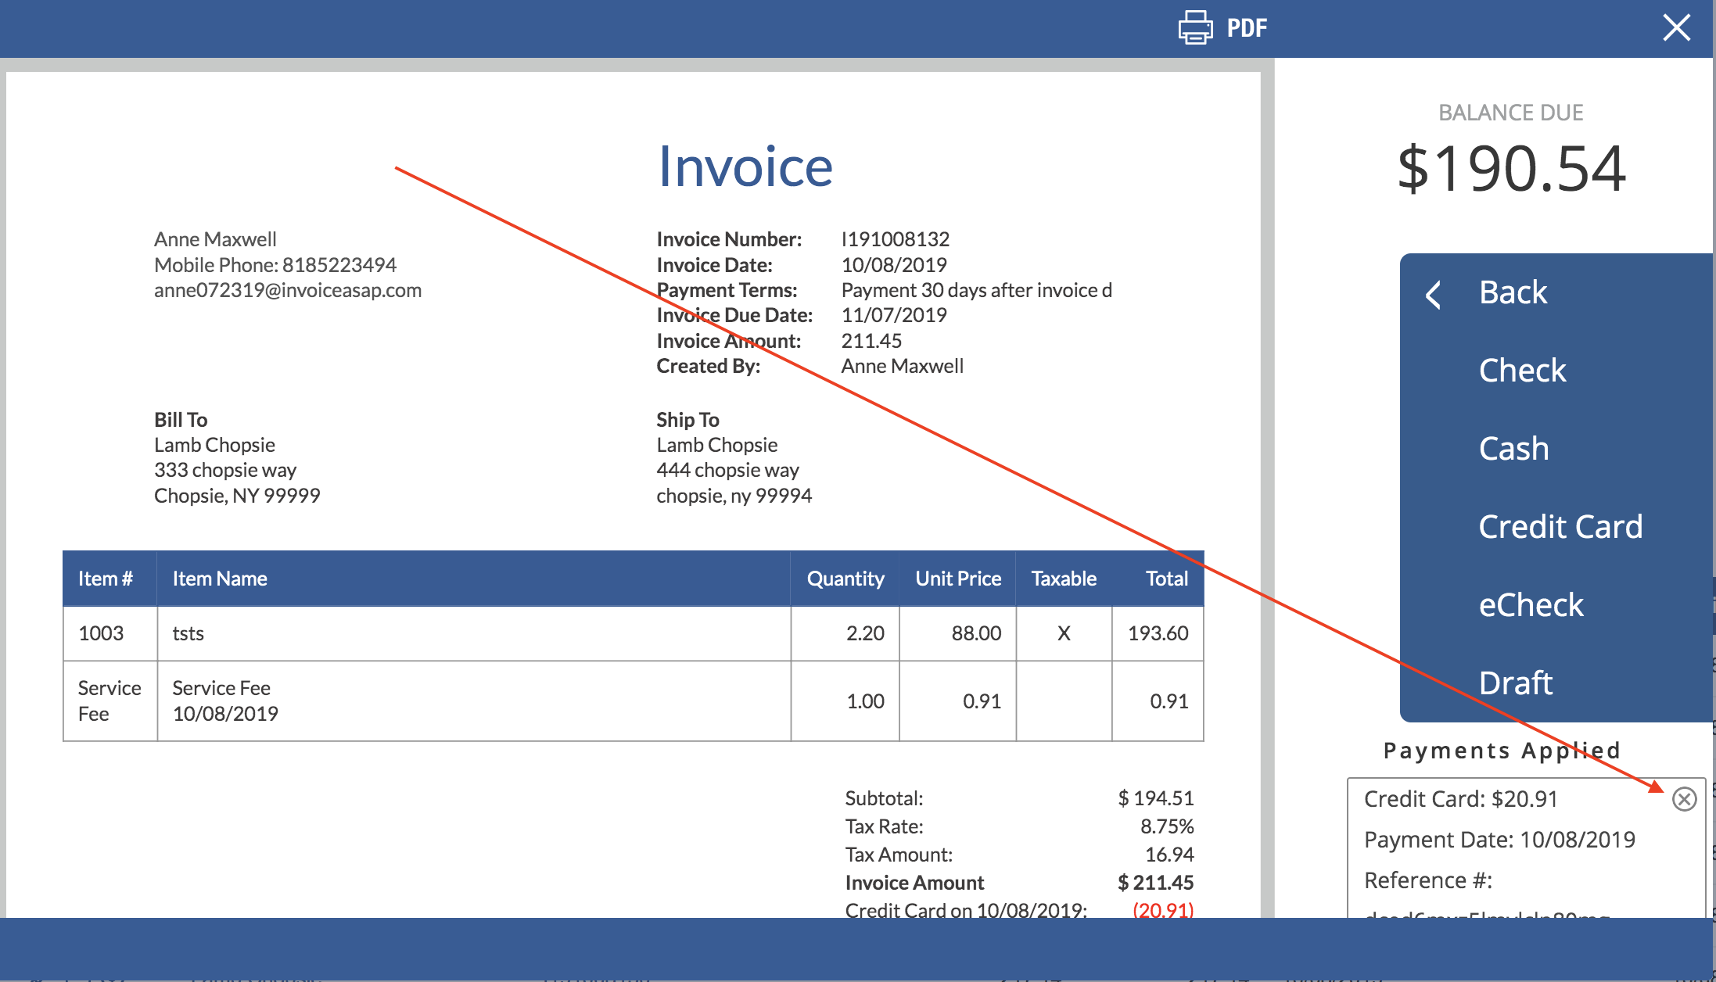
Task: Click the Reference # label
Action: (1428, 880)
